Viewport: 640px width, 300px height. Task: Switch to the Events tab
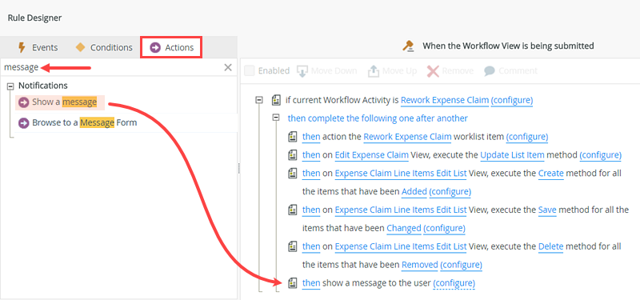pyautogui.click(x=38, y=47)
